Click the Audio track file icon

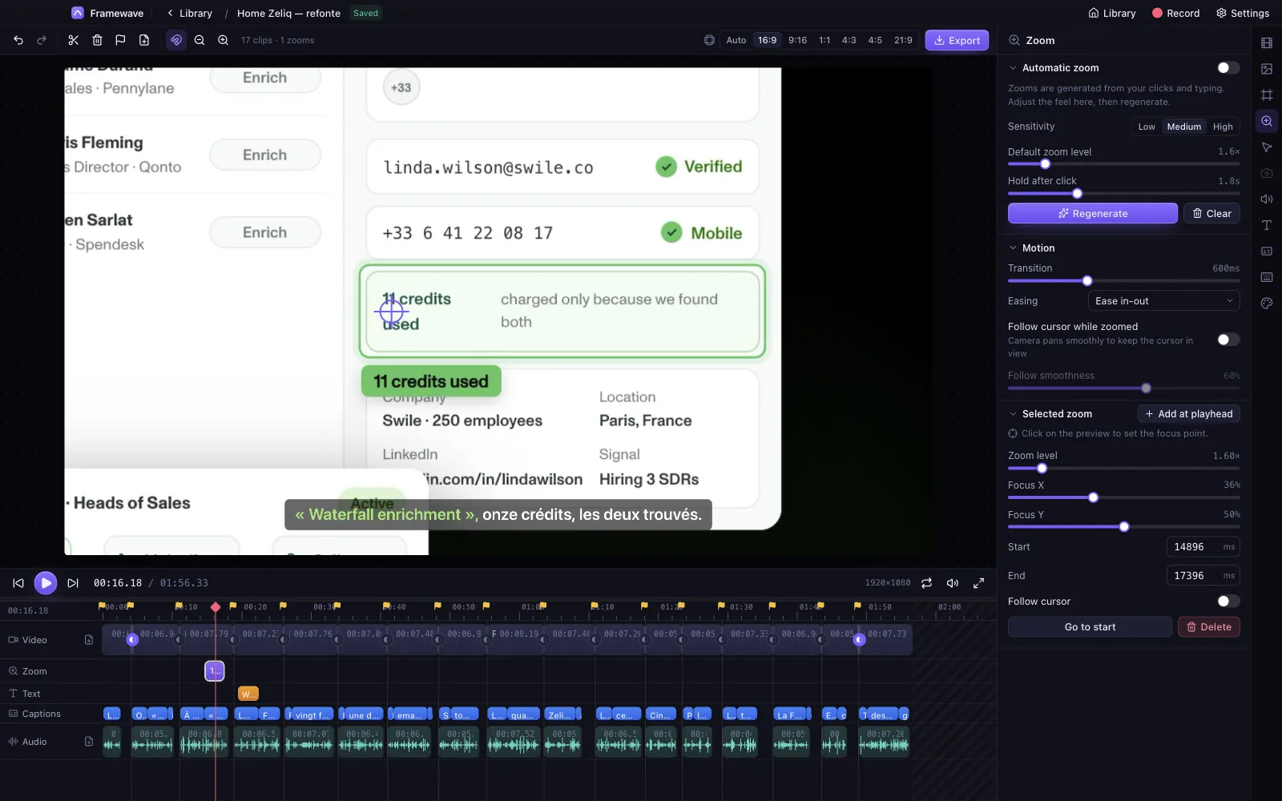pyautogui.click(x=89, y=742)
